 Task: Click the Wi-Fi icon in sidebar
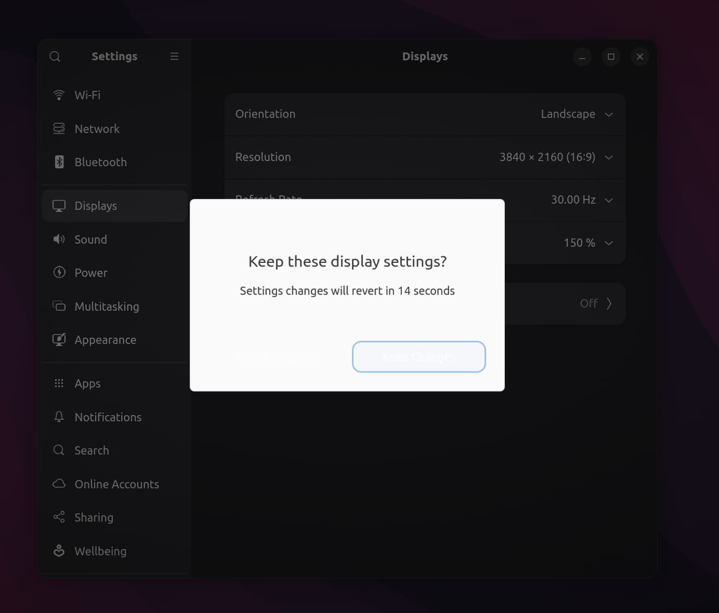59,95
